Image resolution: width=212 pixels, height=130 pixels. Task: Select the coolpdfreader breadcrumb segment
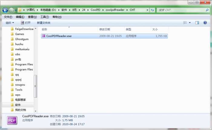(x=115, y=10)
